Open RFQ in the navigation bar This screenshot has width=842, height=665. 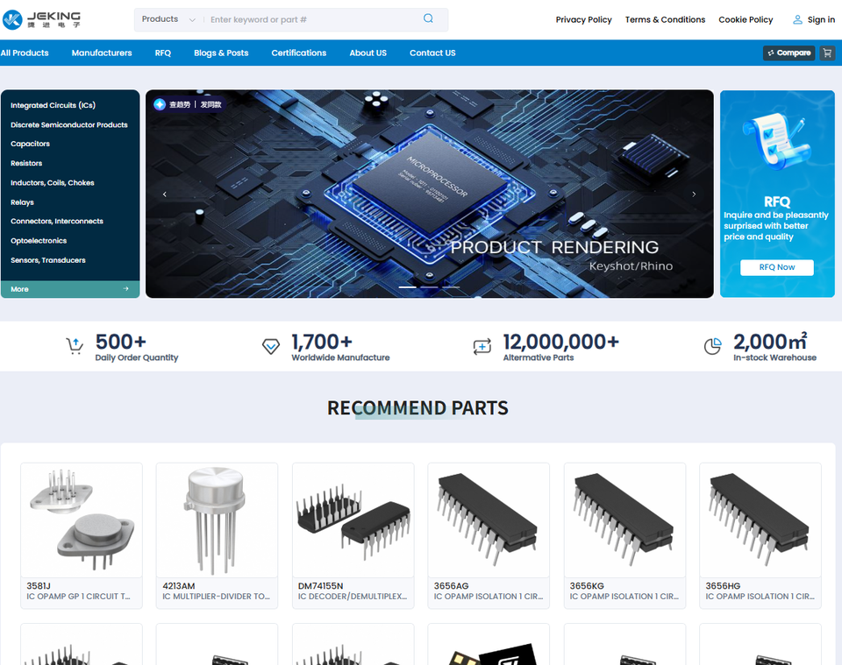(x=163, y=53)
